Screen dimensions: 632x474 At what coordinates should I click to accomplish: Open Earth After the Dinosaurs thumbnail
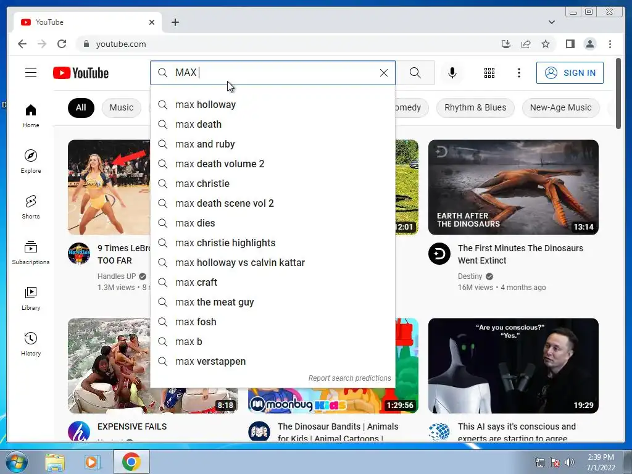pyautogui.click(x=513, y=188)
